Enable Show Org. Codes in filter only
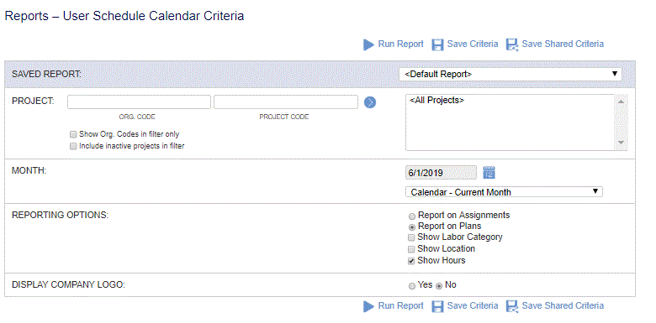The image size is (656, 323). pyautogui.click(x=73, y=135)
